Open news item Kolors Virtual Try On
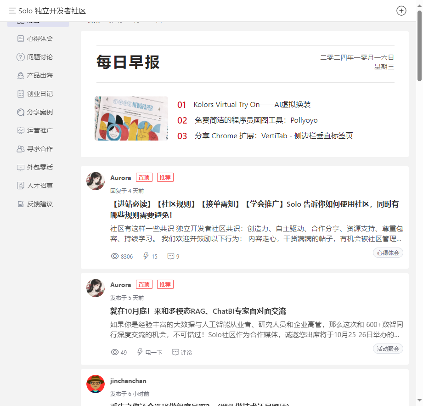 click(x=252, y=104)
